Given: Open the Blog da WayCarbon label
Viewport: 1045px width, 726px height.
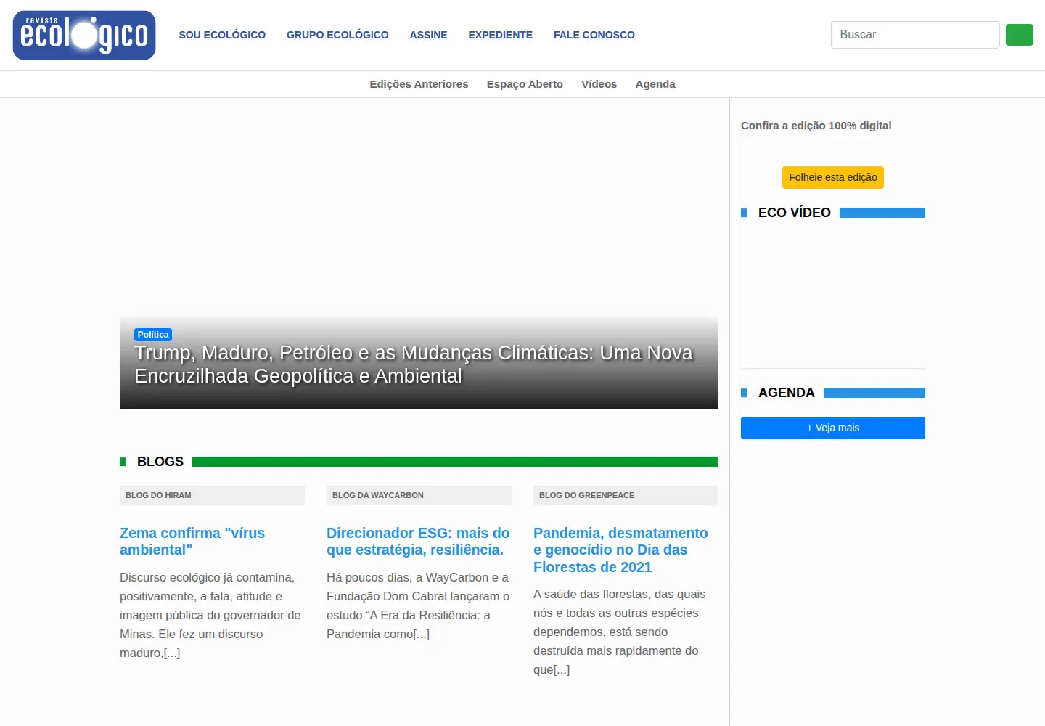Looking at the screenshot, I should [x=378, y=495].
